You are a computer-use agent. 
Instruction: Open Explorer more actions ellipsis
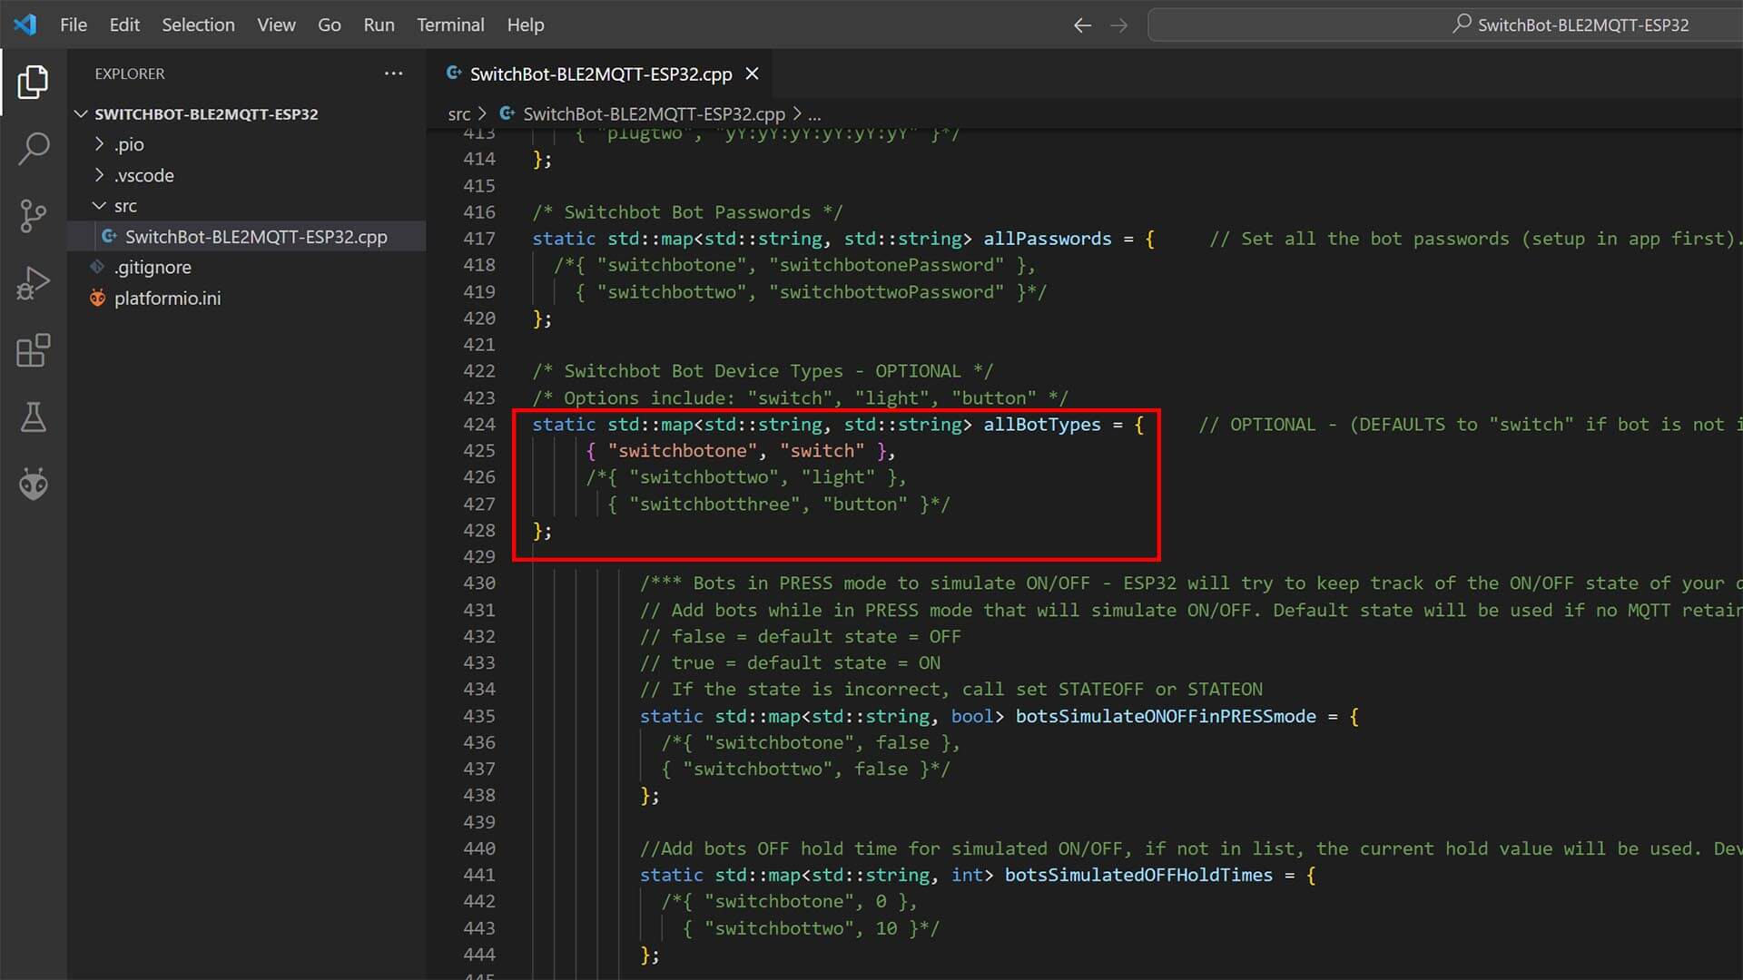393,73
